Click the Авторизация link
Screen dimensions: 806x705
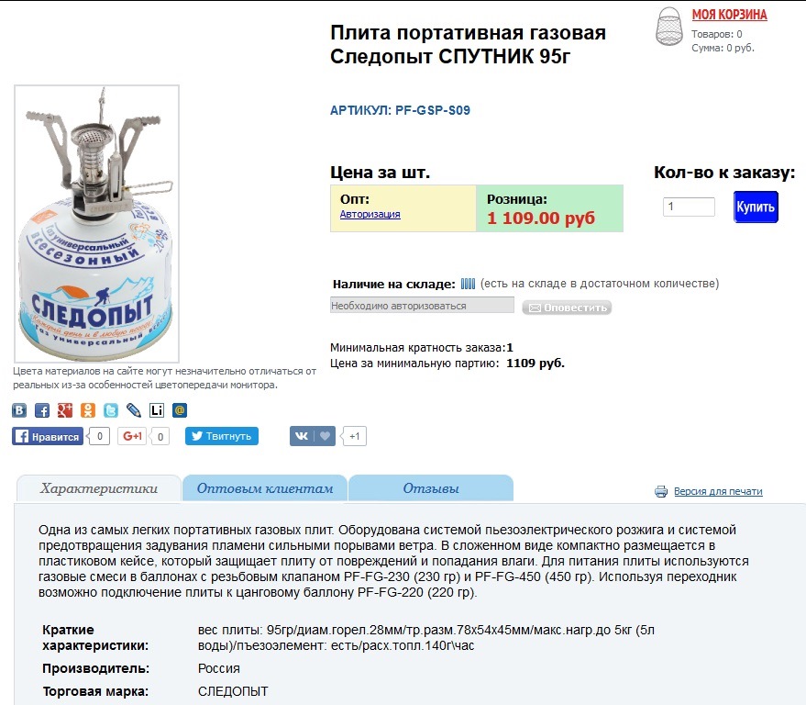tap(370, 214)
